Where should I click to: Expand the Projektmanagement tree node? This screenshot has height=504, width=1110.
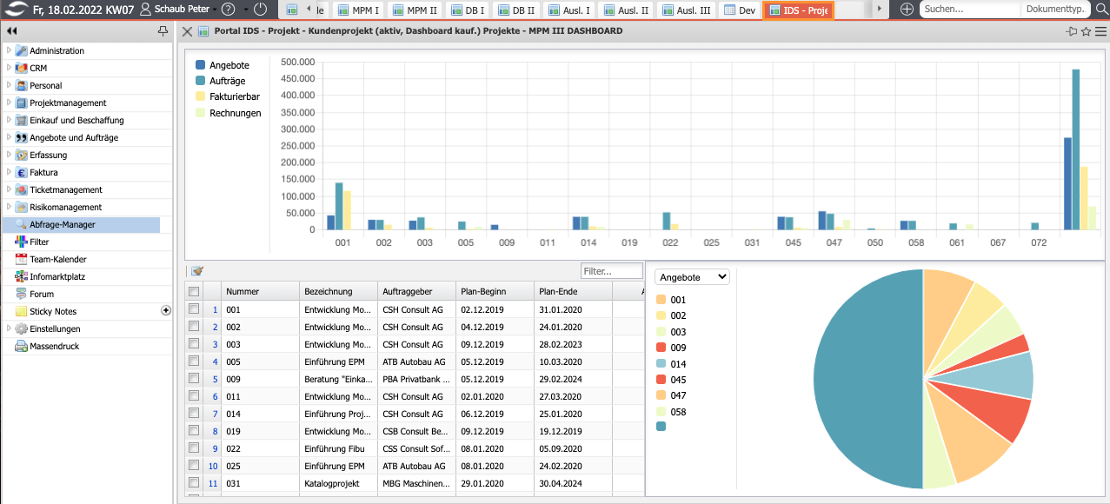(x=10, y=103)
